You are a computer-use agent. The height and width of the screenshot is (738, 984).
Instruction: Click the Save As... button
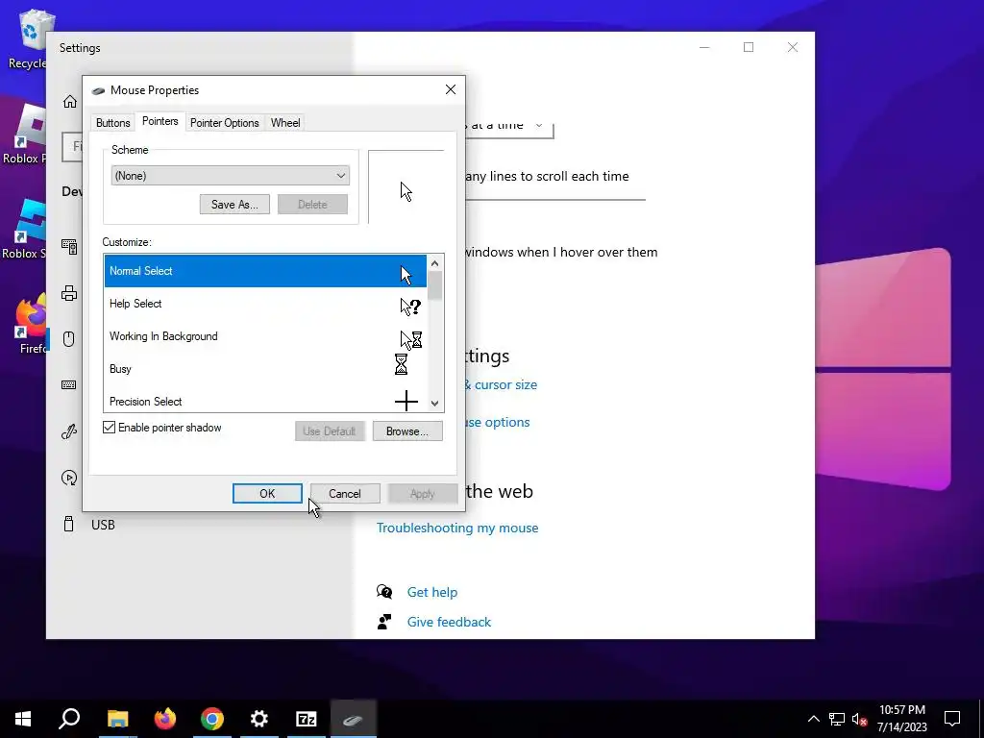tap(234, 205)
